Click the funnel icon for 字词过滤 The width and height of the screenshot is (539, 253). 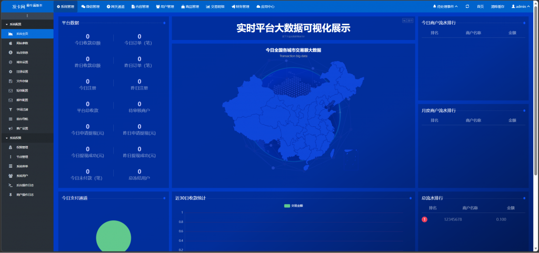(11, 109)
